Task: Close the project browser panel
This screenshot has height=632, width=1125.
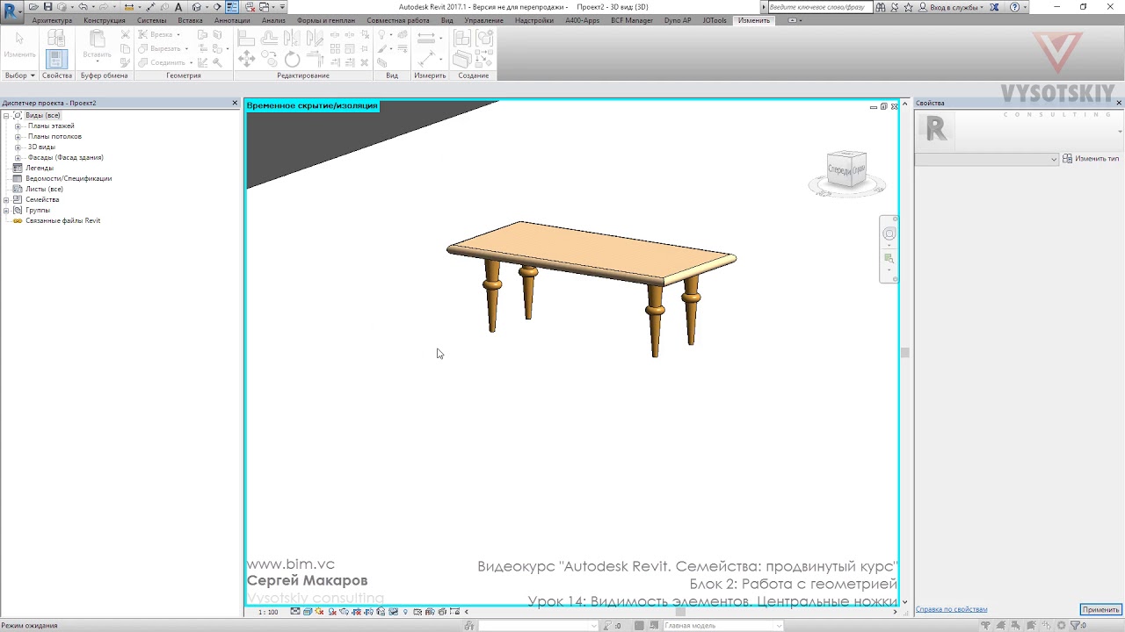Action: click(235, 103)
